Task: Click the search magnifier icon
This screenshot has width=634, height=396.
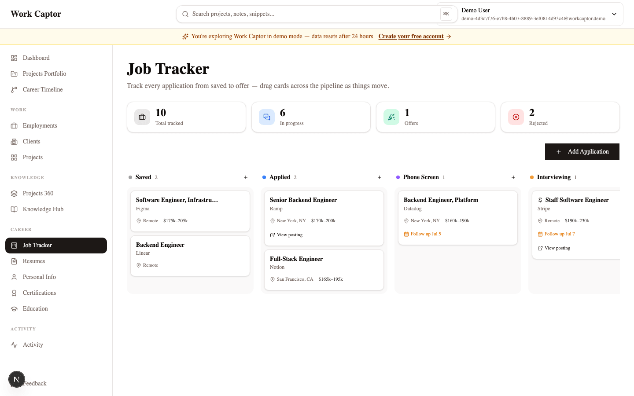Action: tap(185, 14)
